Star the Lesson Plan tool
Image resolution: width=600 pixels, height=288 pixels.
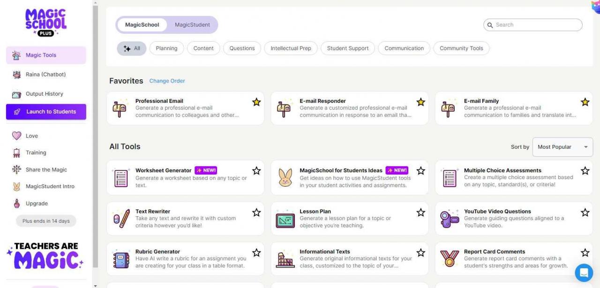[x=421, y=212]
